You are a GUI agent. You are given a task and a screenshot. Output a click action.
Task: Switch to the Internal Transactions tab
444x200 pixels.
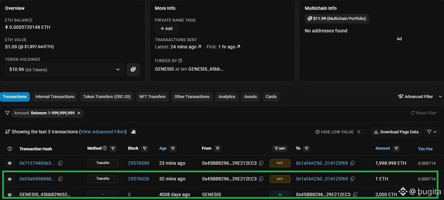[x=55, y=97]
